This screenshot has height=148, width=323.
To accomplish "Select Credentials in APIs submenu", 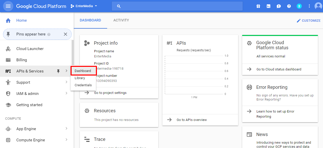I will [x=83, y=85].
